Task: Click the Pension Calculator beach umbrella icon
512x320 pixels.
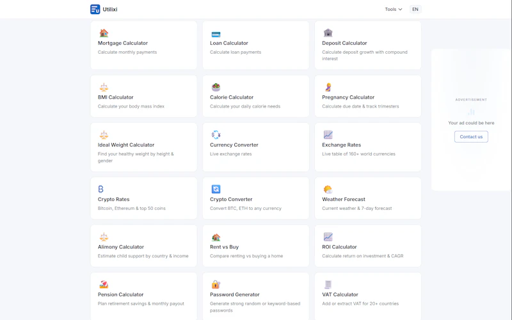Action: click(x=104, y=284)
